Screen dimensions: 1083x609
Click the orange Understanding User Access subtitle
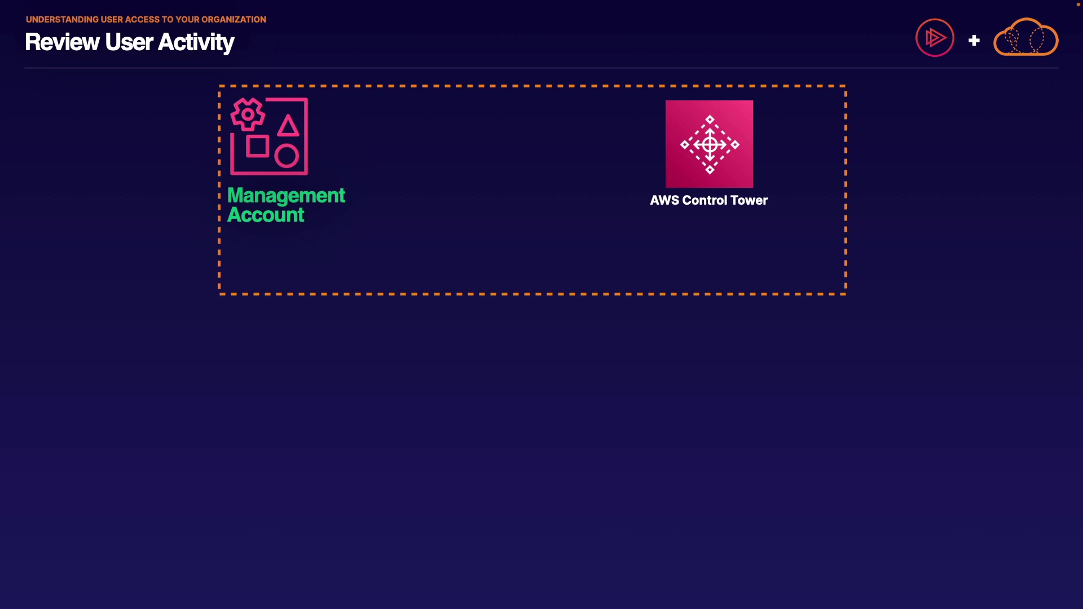point(146,19)
